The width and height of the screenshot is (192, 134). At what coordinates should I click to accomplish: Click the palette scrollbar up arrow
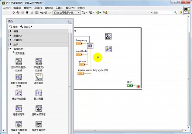pyautogui.click(x=70, y=31)
